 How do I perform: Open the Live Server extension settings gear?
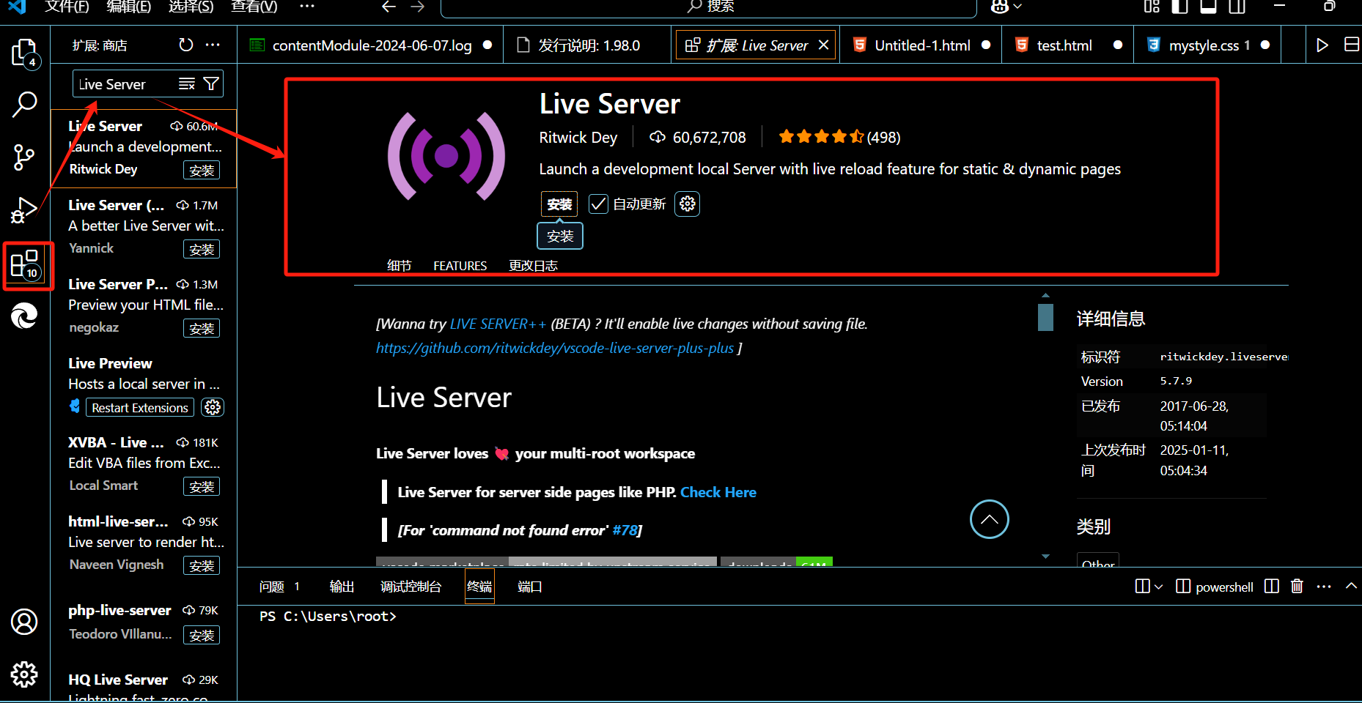pos(687,204)
